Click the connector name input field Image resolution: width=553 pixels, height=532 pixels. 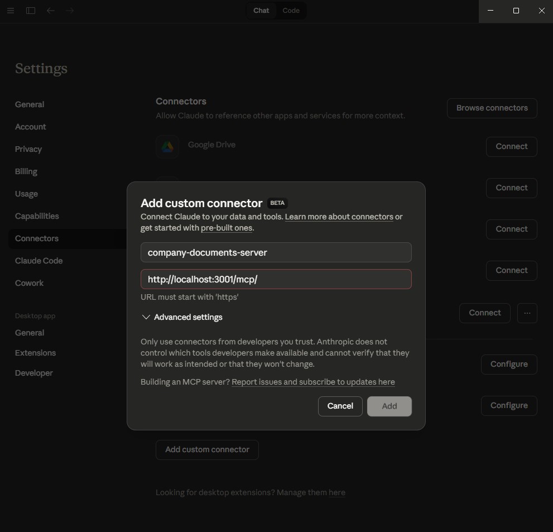[276, 252]
